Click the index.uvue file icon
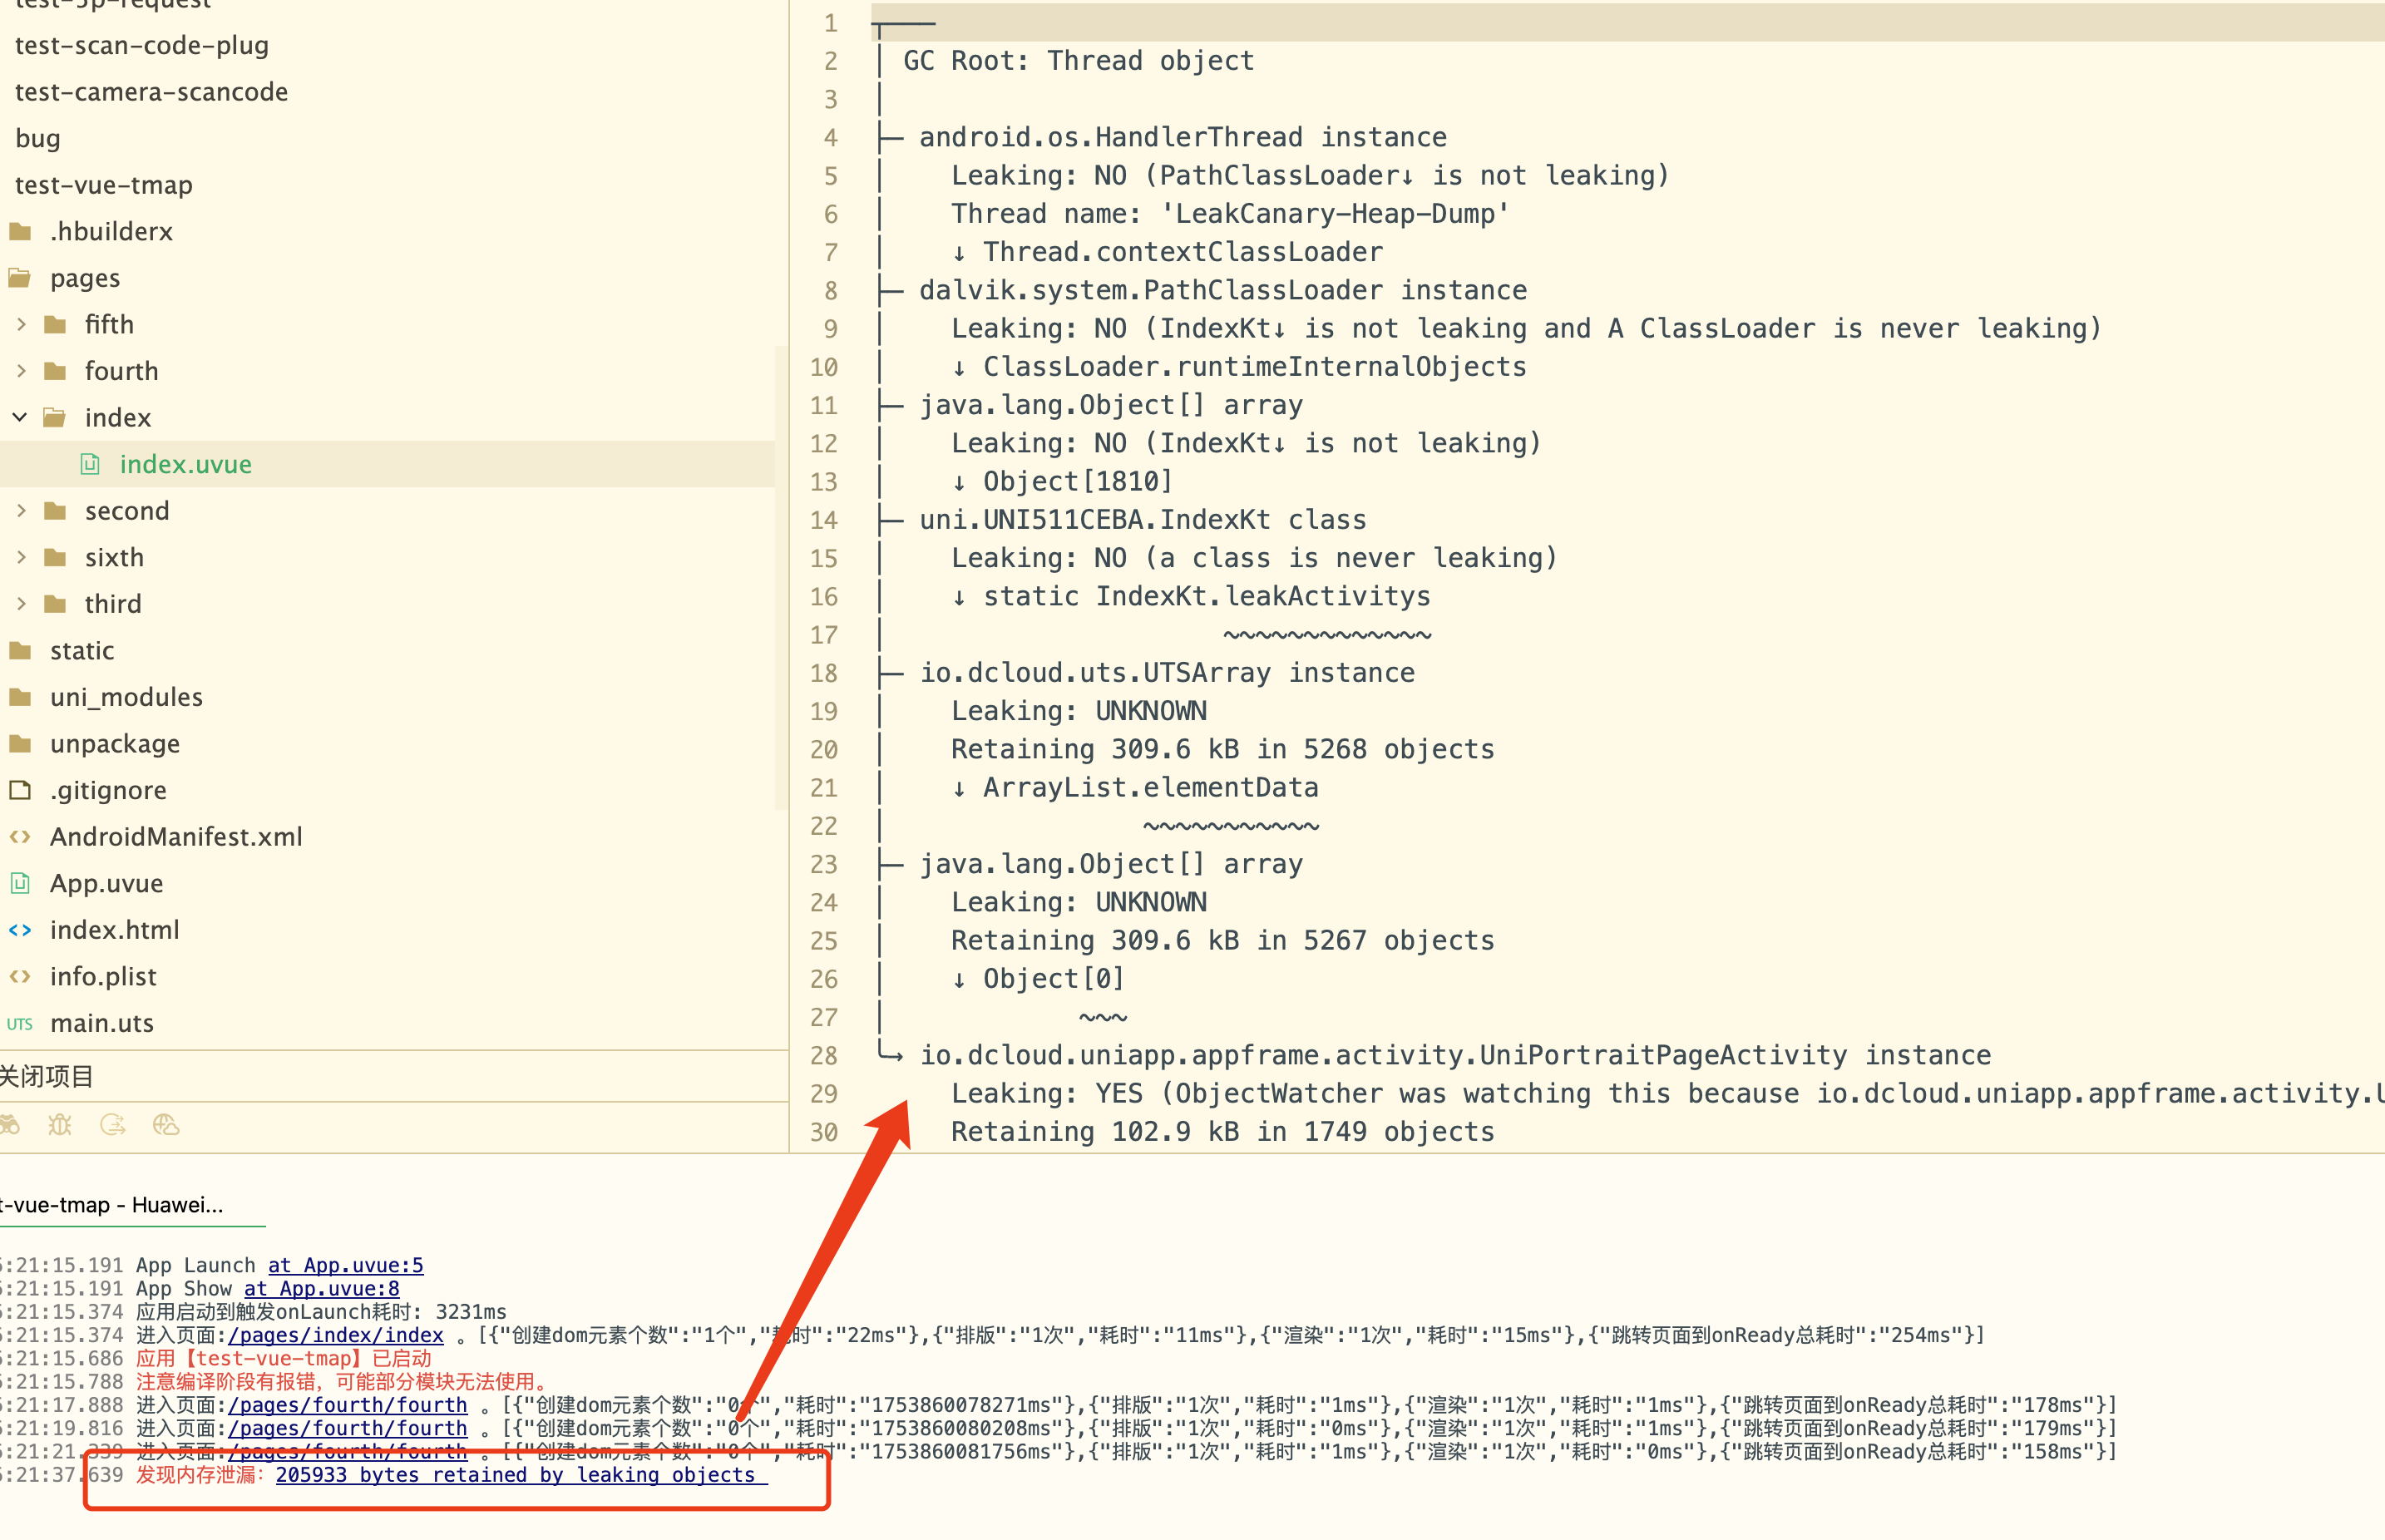Image resolution: width=2385 pixels, height=1540 pixels. pos(90,464)
